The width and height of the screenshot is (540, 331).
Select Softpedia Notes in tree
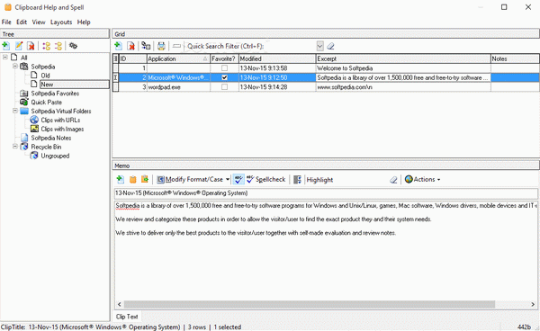pos(51,138)
